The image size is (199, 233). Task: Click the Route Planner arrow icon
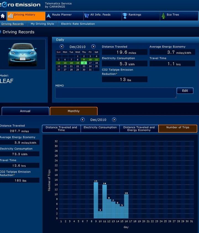pyautogui.click(x=49, y=16)
